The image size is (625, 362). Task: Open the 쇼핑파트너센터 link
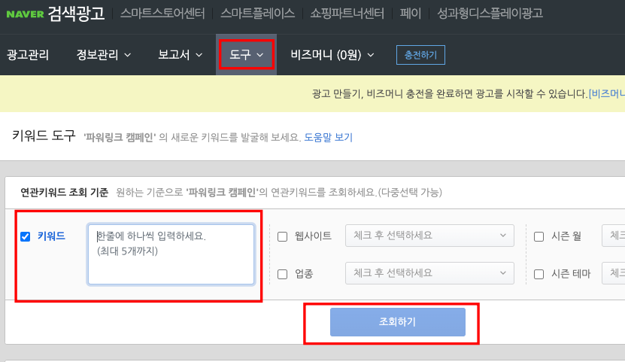(x=347, y=14)
